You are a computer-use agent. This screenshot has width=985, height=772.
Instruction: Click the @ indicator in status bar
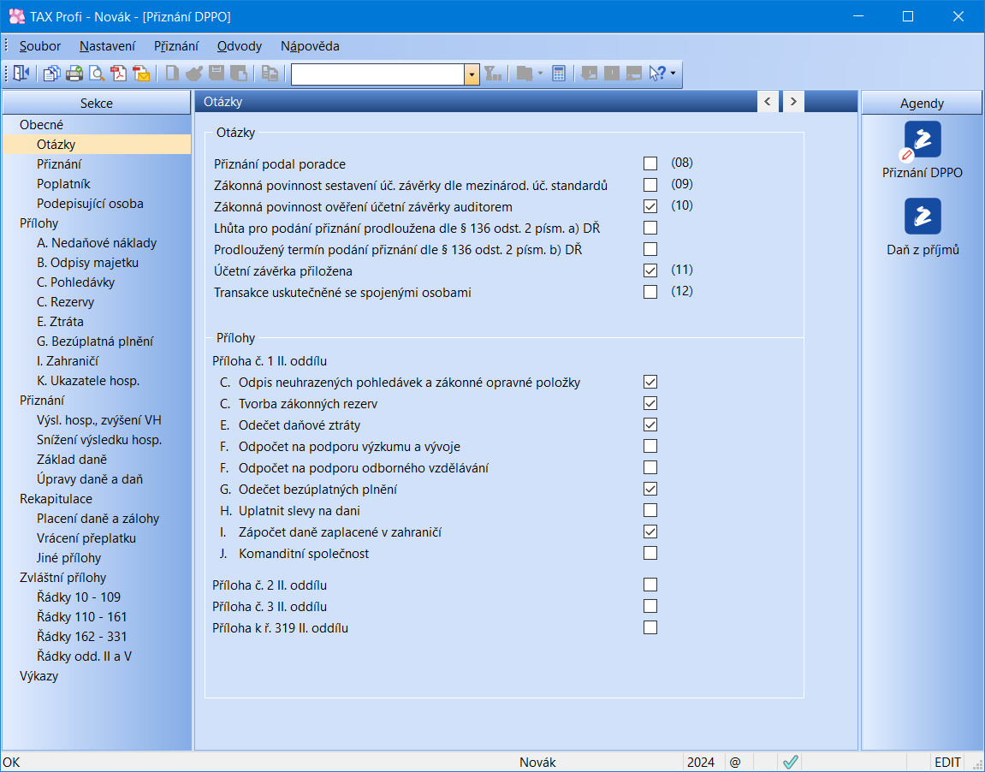pyautogui.click(x=735, y=762)
